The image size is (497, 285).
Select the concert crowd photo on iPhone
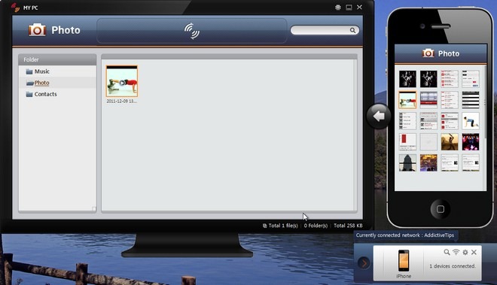click(x=471, y=142)
